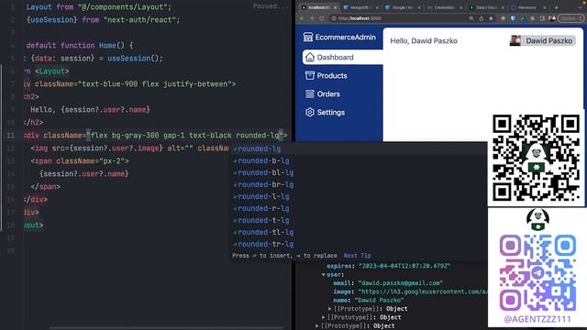Click the Dawid Paszko user badge
The height and width of the screenshot is (330, 587).
pyautogui.click(x=542, y=40)
